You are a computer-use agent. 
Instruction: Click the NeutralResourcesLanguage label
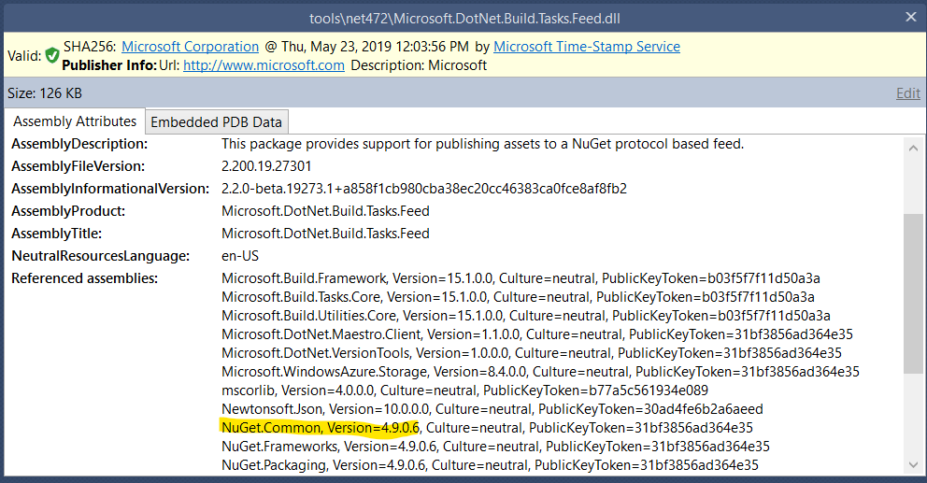[101, 256]
